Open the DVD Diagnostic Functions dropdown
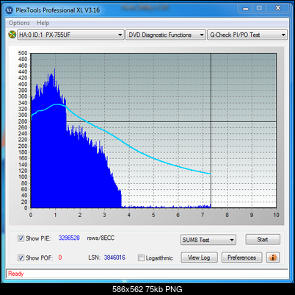295x295 pixels. point(166,35)
